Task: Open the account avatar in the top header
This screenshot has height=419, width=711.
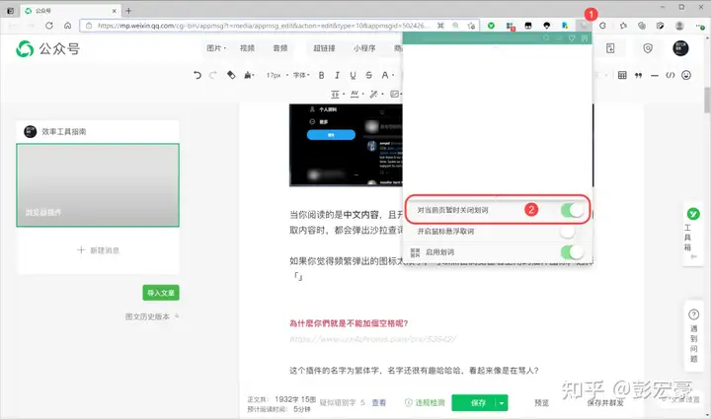Action: [680, 48]
